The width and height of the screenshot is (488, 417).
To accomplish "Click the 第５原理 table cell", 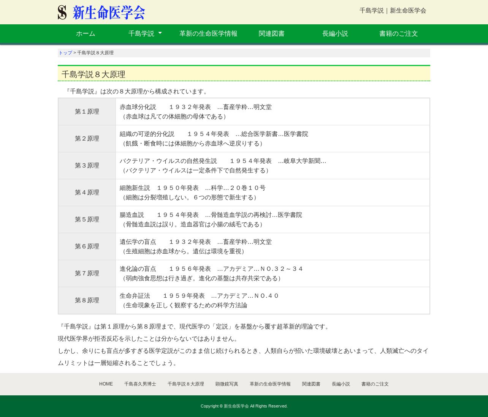I will click(87, 220).
